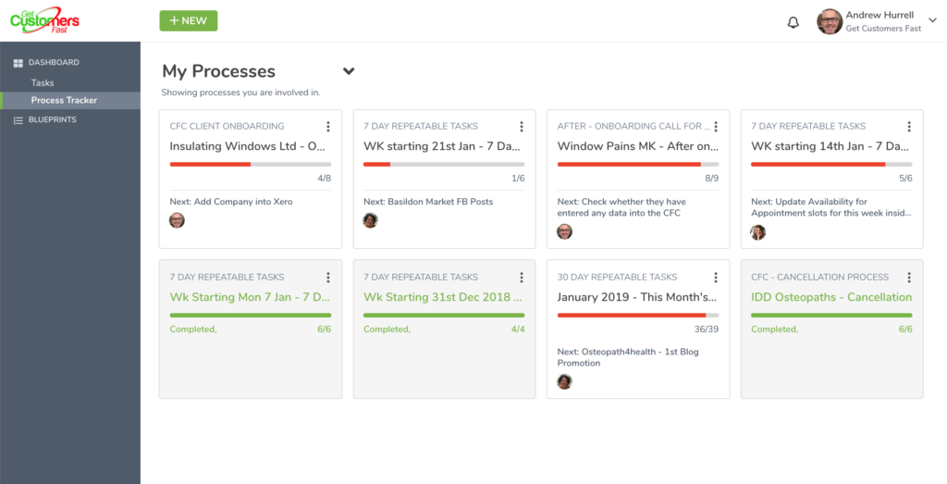Open Window Pains MK process title
Screen dimensions: 947x484
638,145
